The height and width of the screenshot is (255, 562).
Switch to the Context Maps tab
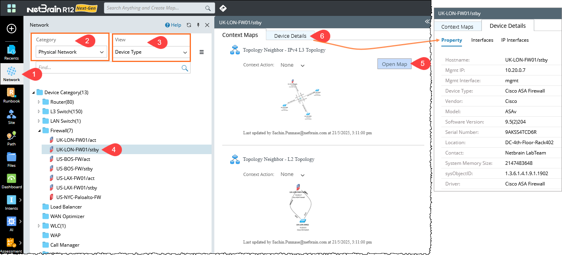tap(240, 35)
